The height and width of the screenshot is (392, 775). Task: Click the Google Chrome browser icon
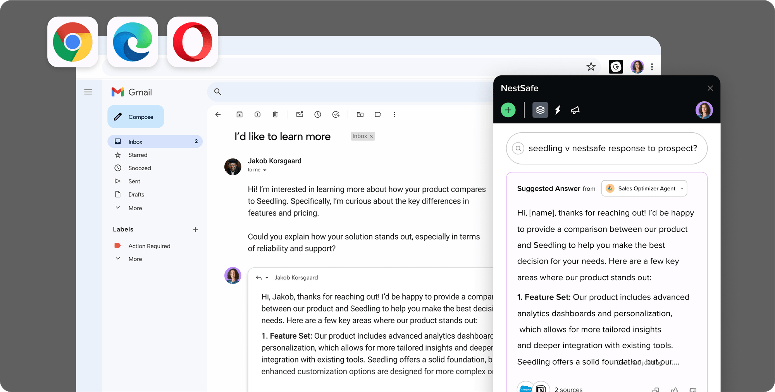point(72,42)
